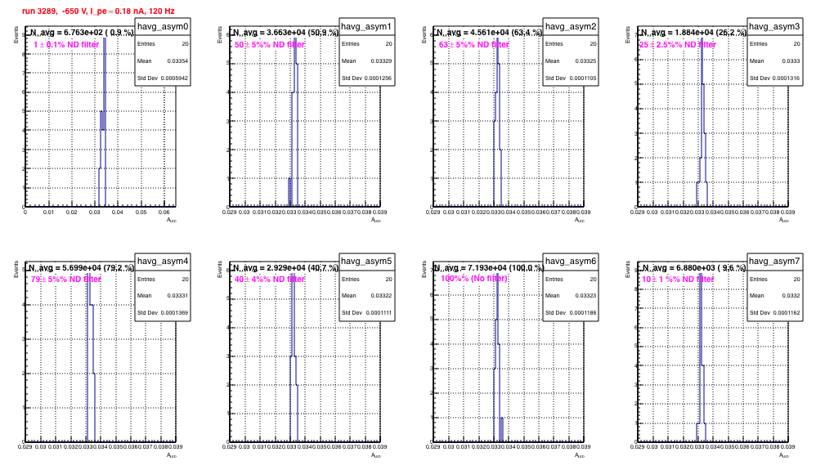Pick the '100%% (No filter)' caption
Screen dimensions: 816x470
coord(474,279)
